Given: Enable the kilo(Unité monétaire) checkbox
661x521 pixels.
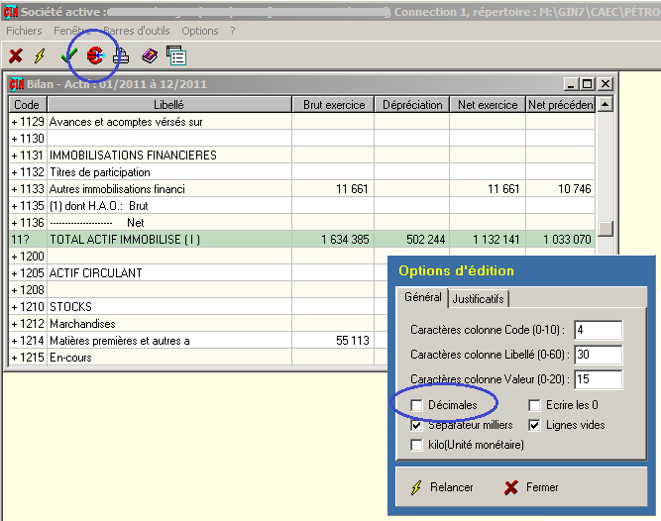Looking at the screenshot, I should pos(416,445).
